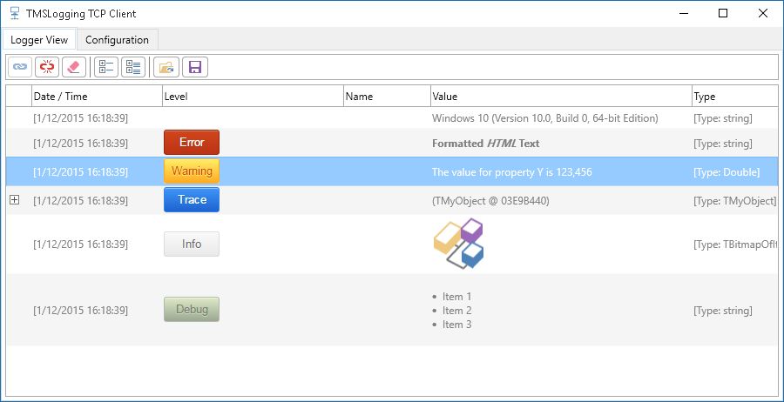Image resolution: width=784 pixels, height=402 pixels.
Task: Click the app icon in title bar
Action: [x=14, y=14]
